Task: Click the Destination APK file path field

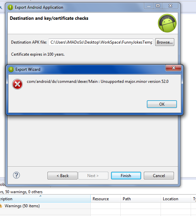Action: (101, 42)
